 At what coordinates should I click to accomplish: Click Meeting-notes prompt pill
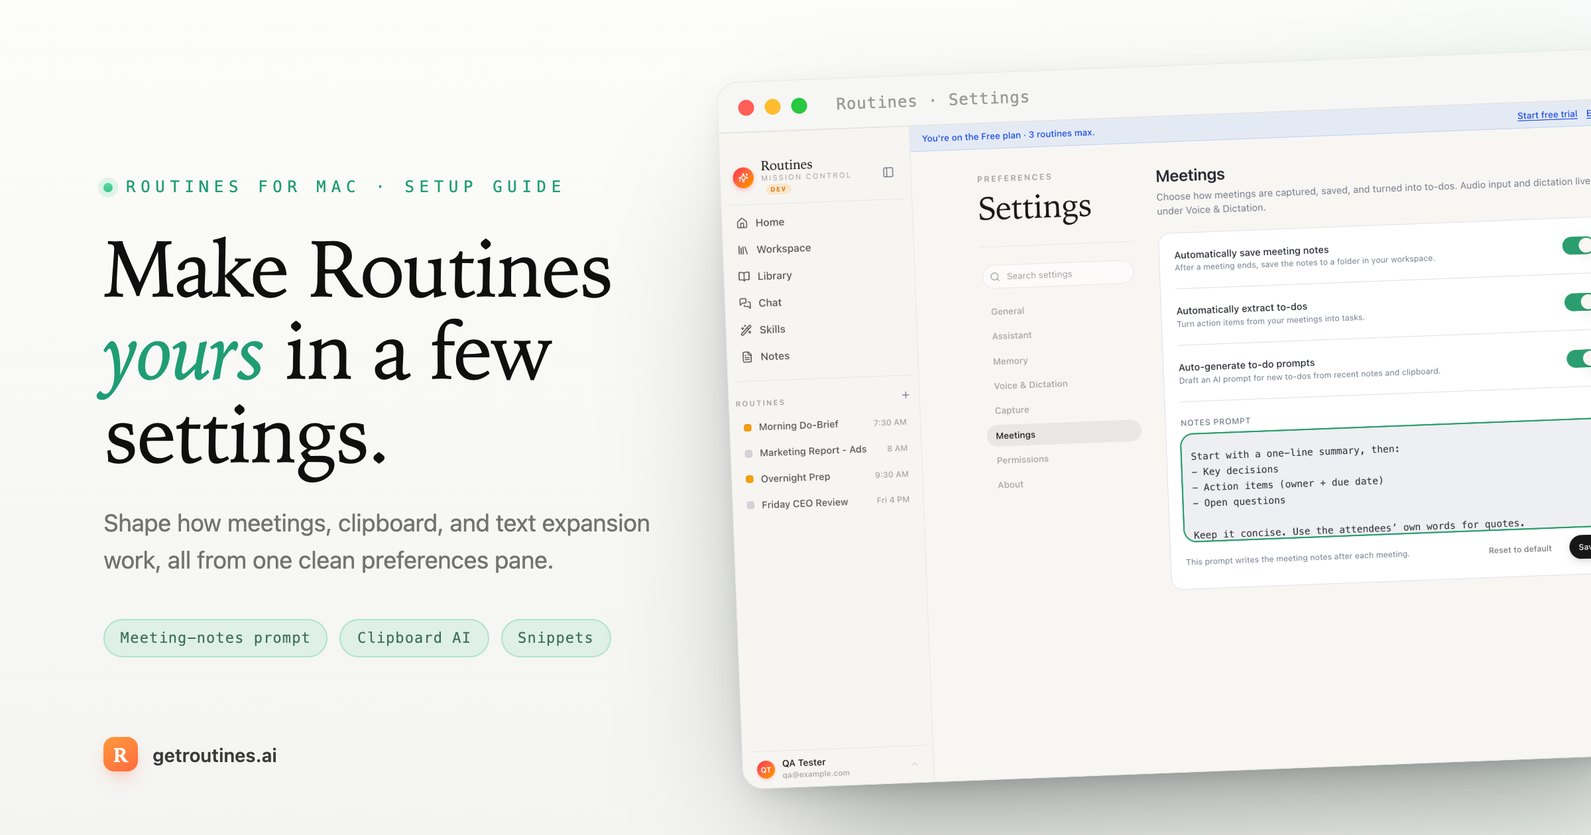(215, 638)
